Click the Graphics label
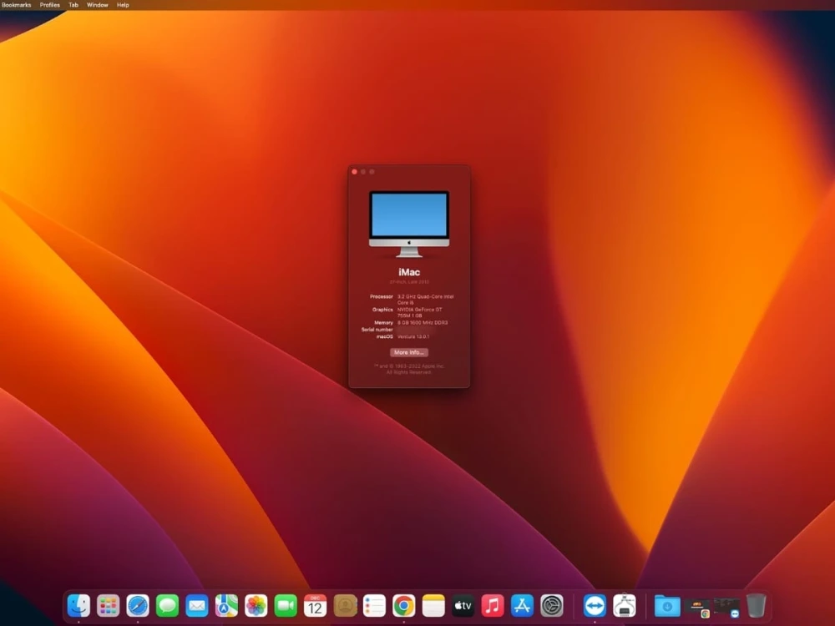Image resolution: width=835 pixels, height=626 pixels. pyautogui.click(x=382, y=310)
